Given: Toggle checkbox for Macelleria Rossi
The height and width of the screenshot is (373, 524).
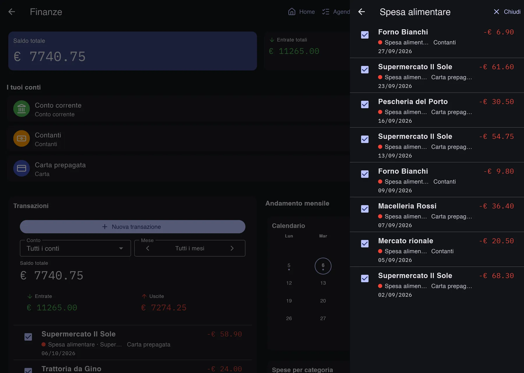Looking at the screenshot, I should (x=365, y=209).
